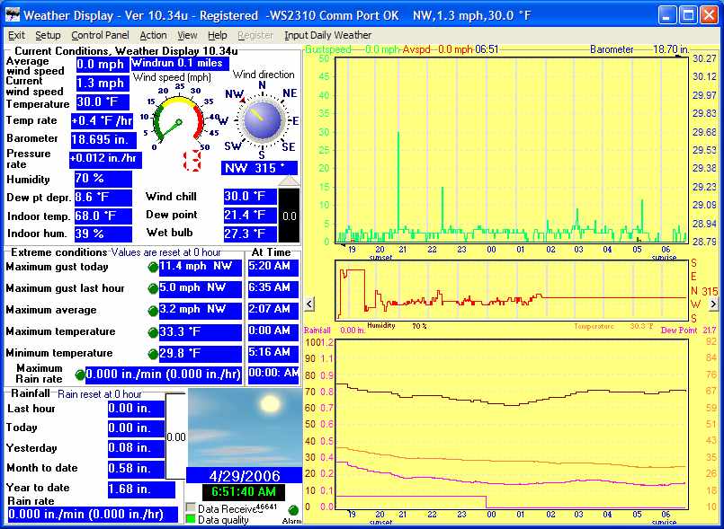The image size is (724, 529).
Task: Click the Wind chill 30.0 °F value
Action: [250, 197]
